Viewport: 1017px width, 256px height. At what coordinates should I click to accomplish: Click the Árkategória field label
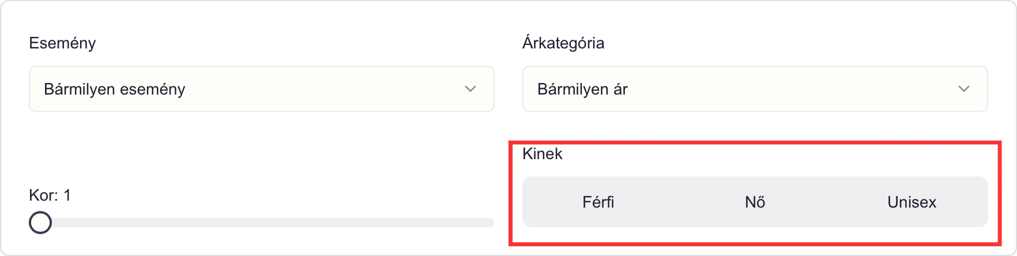pyautogui.click(x=563, y=43)
